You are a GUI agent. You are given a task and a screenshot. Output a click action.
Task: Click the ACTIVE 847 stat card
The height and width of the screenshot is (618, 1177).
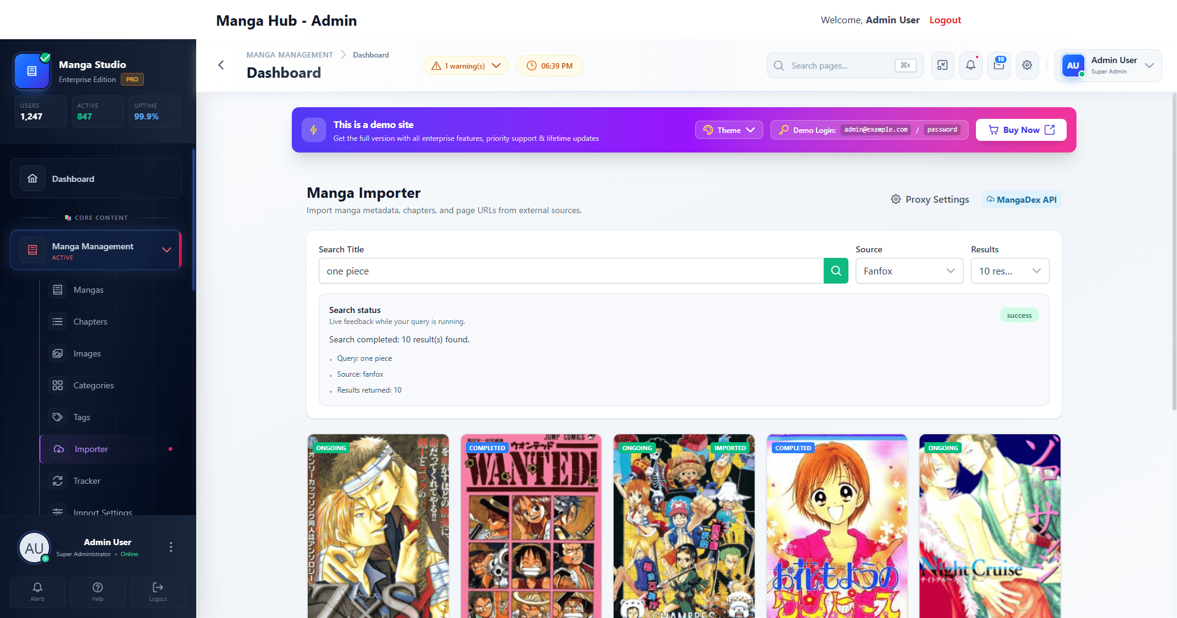(x=97, y=111)
